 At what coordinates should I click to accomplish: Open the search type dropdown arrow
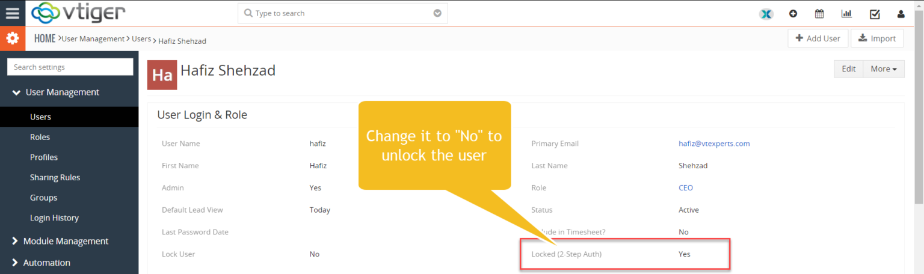(x=437, y=13)
